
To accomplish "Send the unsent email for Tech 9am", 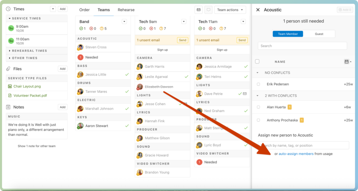I will (x=183, y=40).
